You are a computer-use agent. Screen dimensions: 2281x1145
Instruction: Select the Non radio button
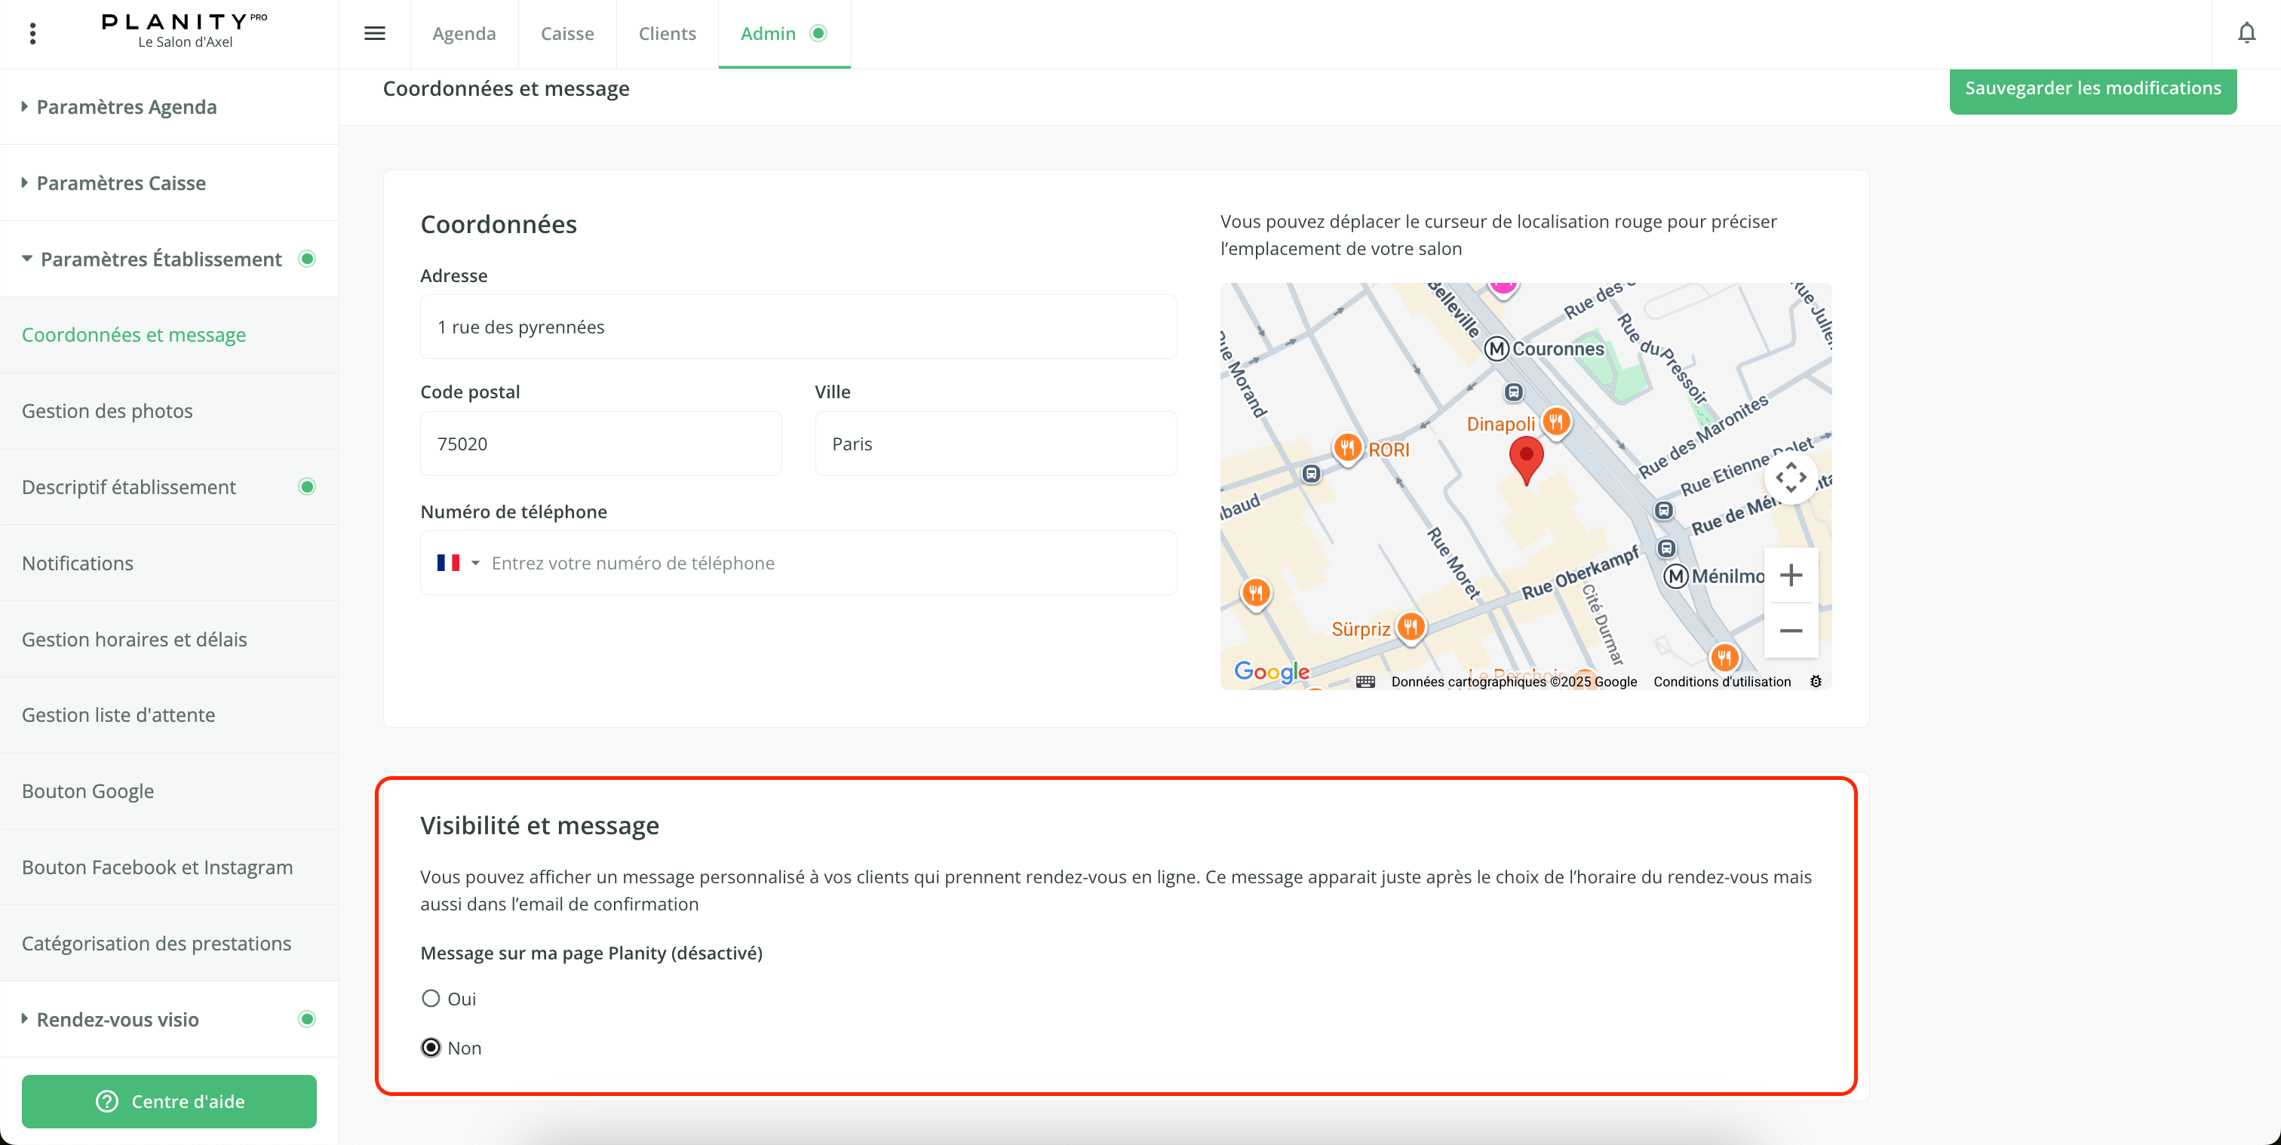coord(431,1048)
